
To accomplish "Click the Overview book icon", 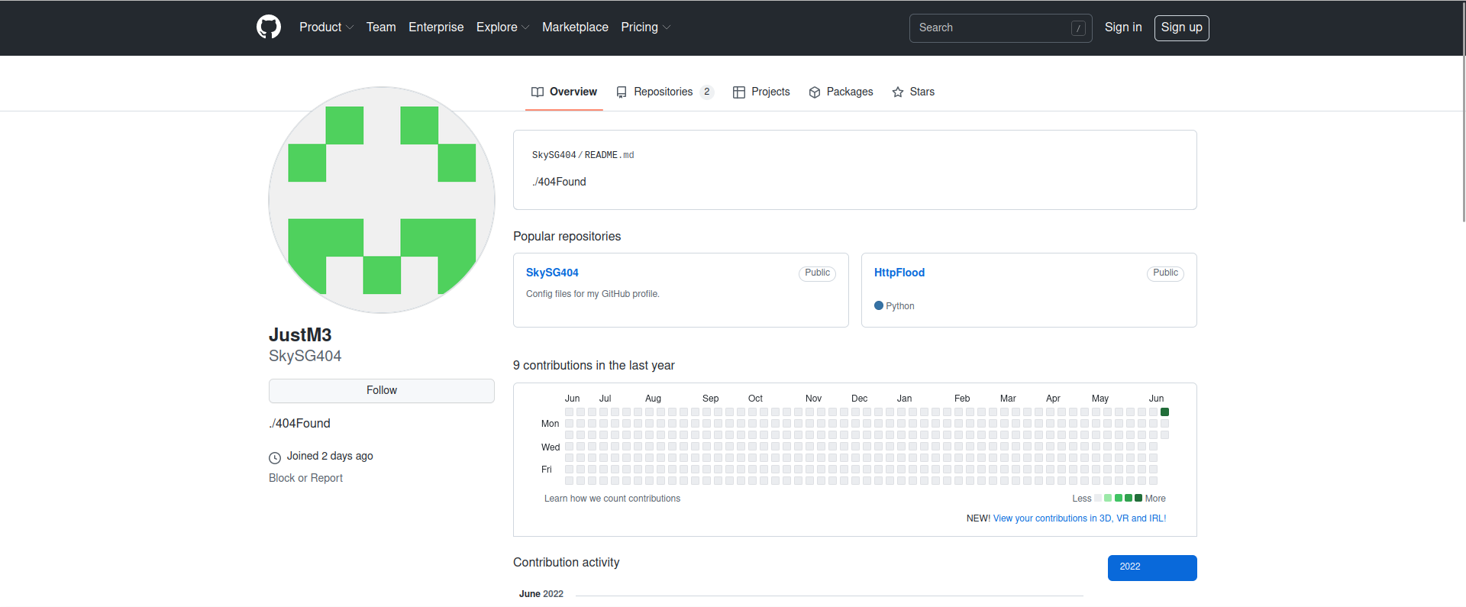I will [538, 92].
